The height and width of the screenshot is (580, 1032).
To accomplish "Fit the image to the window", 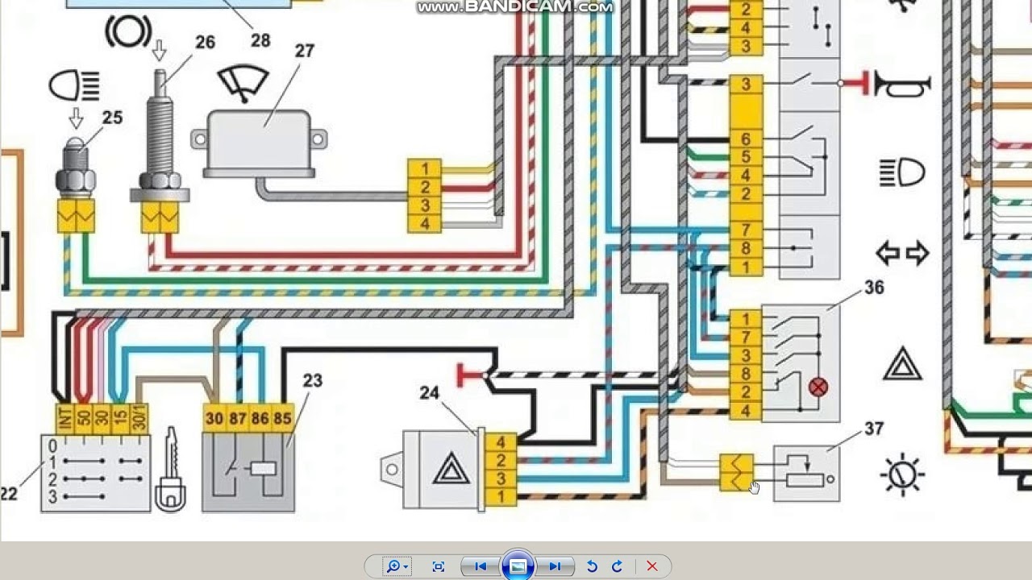I will [439, 566].
